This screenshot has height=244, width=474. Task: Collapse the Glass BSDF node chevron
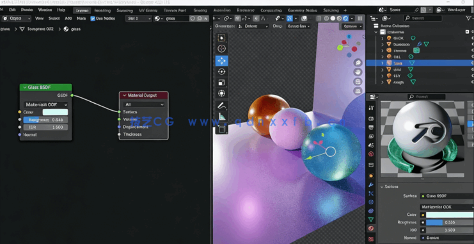[25, 88]
